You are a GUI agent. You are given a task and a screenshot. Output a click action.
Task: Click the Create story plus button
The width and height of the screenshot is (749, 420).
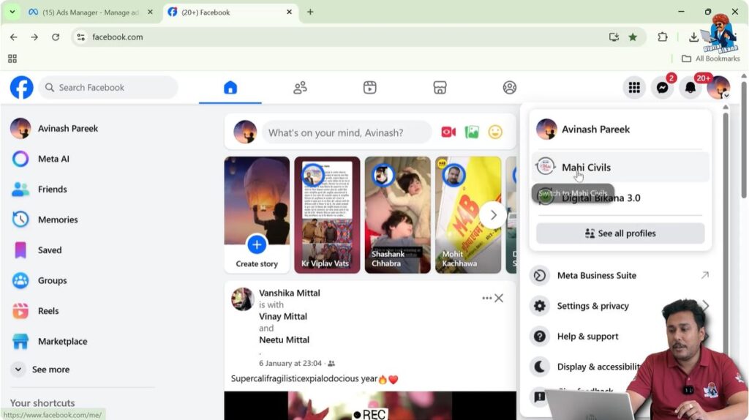[257, 244]
